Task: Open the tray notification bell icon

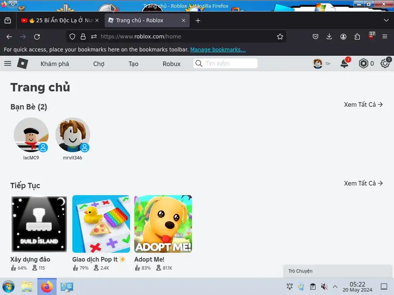Action: pyautogui.click(x=290, y=287)
